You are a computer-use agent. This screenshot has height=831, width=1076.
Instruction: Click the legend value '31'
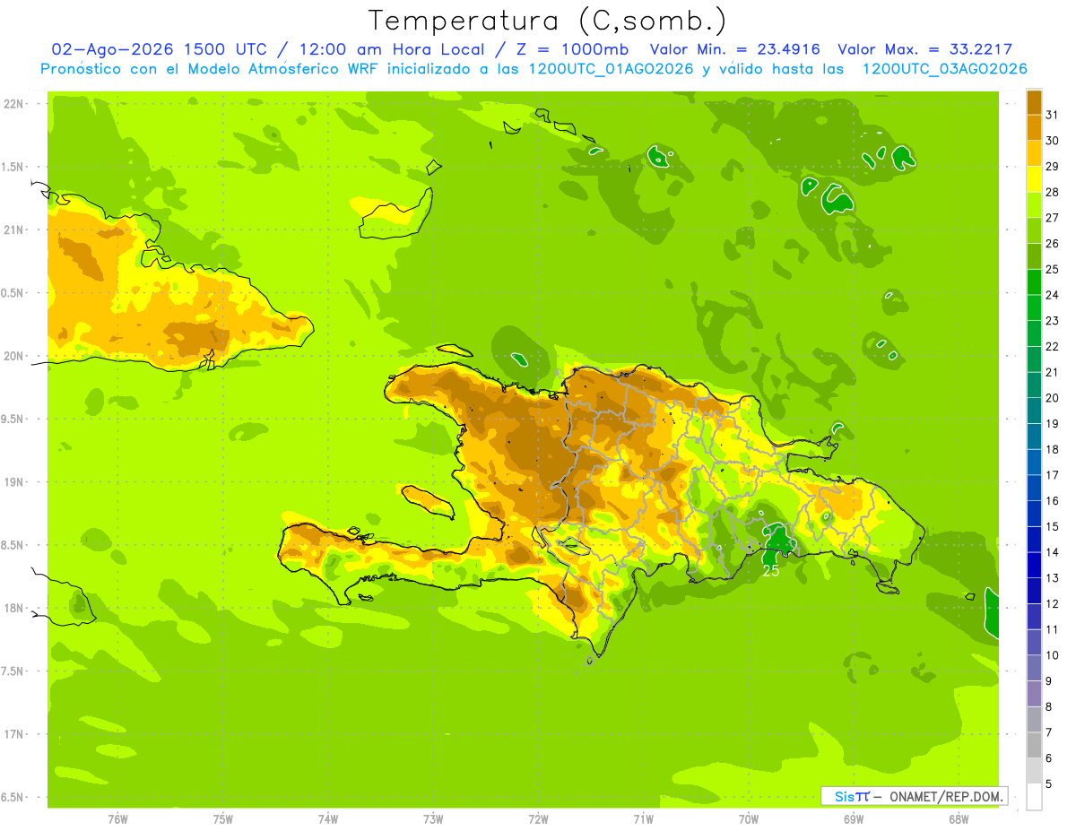click(x=1053, y=115)
